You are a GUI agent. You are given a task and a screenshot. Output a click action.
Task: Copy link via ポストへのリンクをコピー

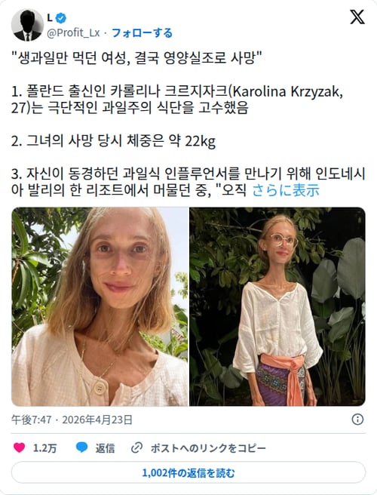coord(208,448)
